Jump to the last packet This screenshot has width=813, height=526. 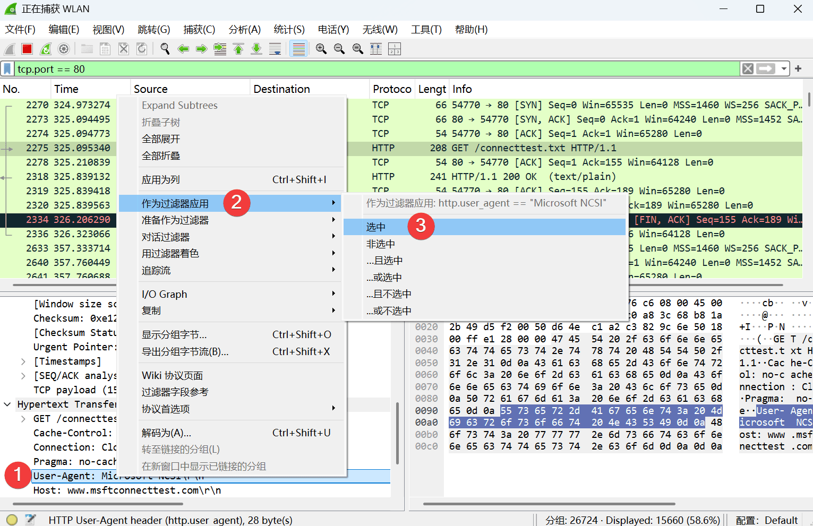[256, 49]
